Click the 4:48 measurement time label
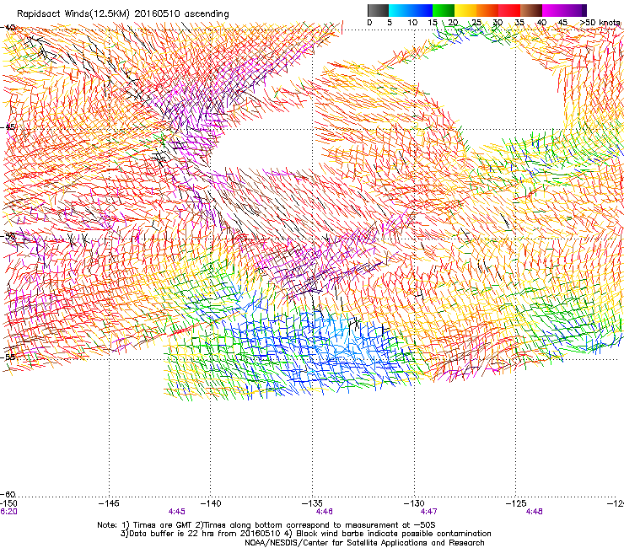This screenshot has width=624, height=548. click(x=534, y=512)
